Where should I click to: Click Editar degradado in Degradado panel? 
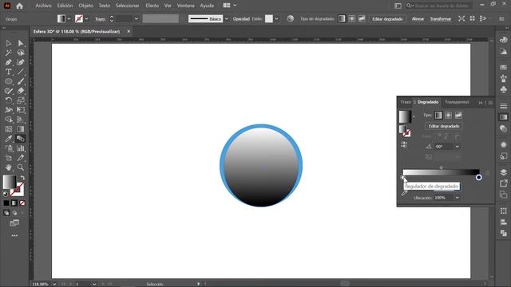(444, 126)
